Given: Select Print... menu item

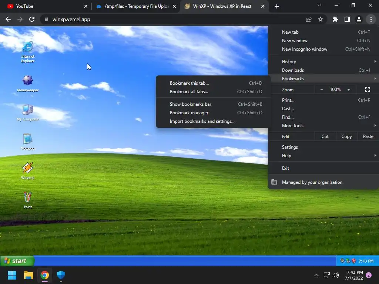Looking at the screenshot, I should pyautogui.click(x=323, y=100).
